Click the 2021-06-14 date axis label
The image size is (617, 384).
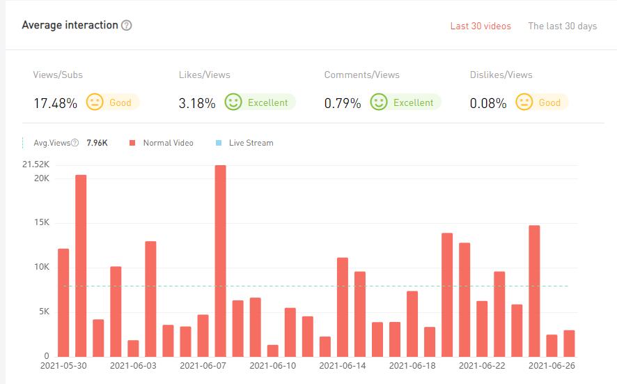[342, 365]
